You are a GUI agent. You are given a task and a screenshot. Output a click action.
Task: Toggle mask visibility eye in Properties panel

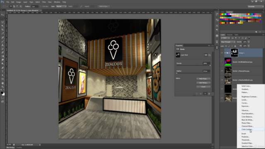point(205,94)
